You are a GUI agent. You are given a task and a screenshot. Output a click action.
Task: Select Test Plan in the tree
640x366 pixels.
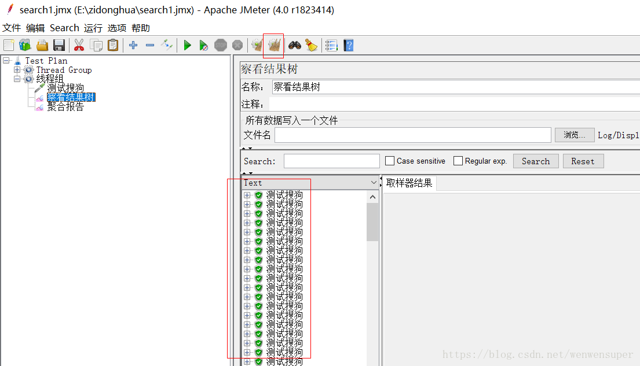[46, 61]
